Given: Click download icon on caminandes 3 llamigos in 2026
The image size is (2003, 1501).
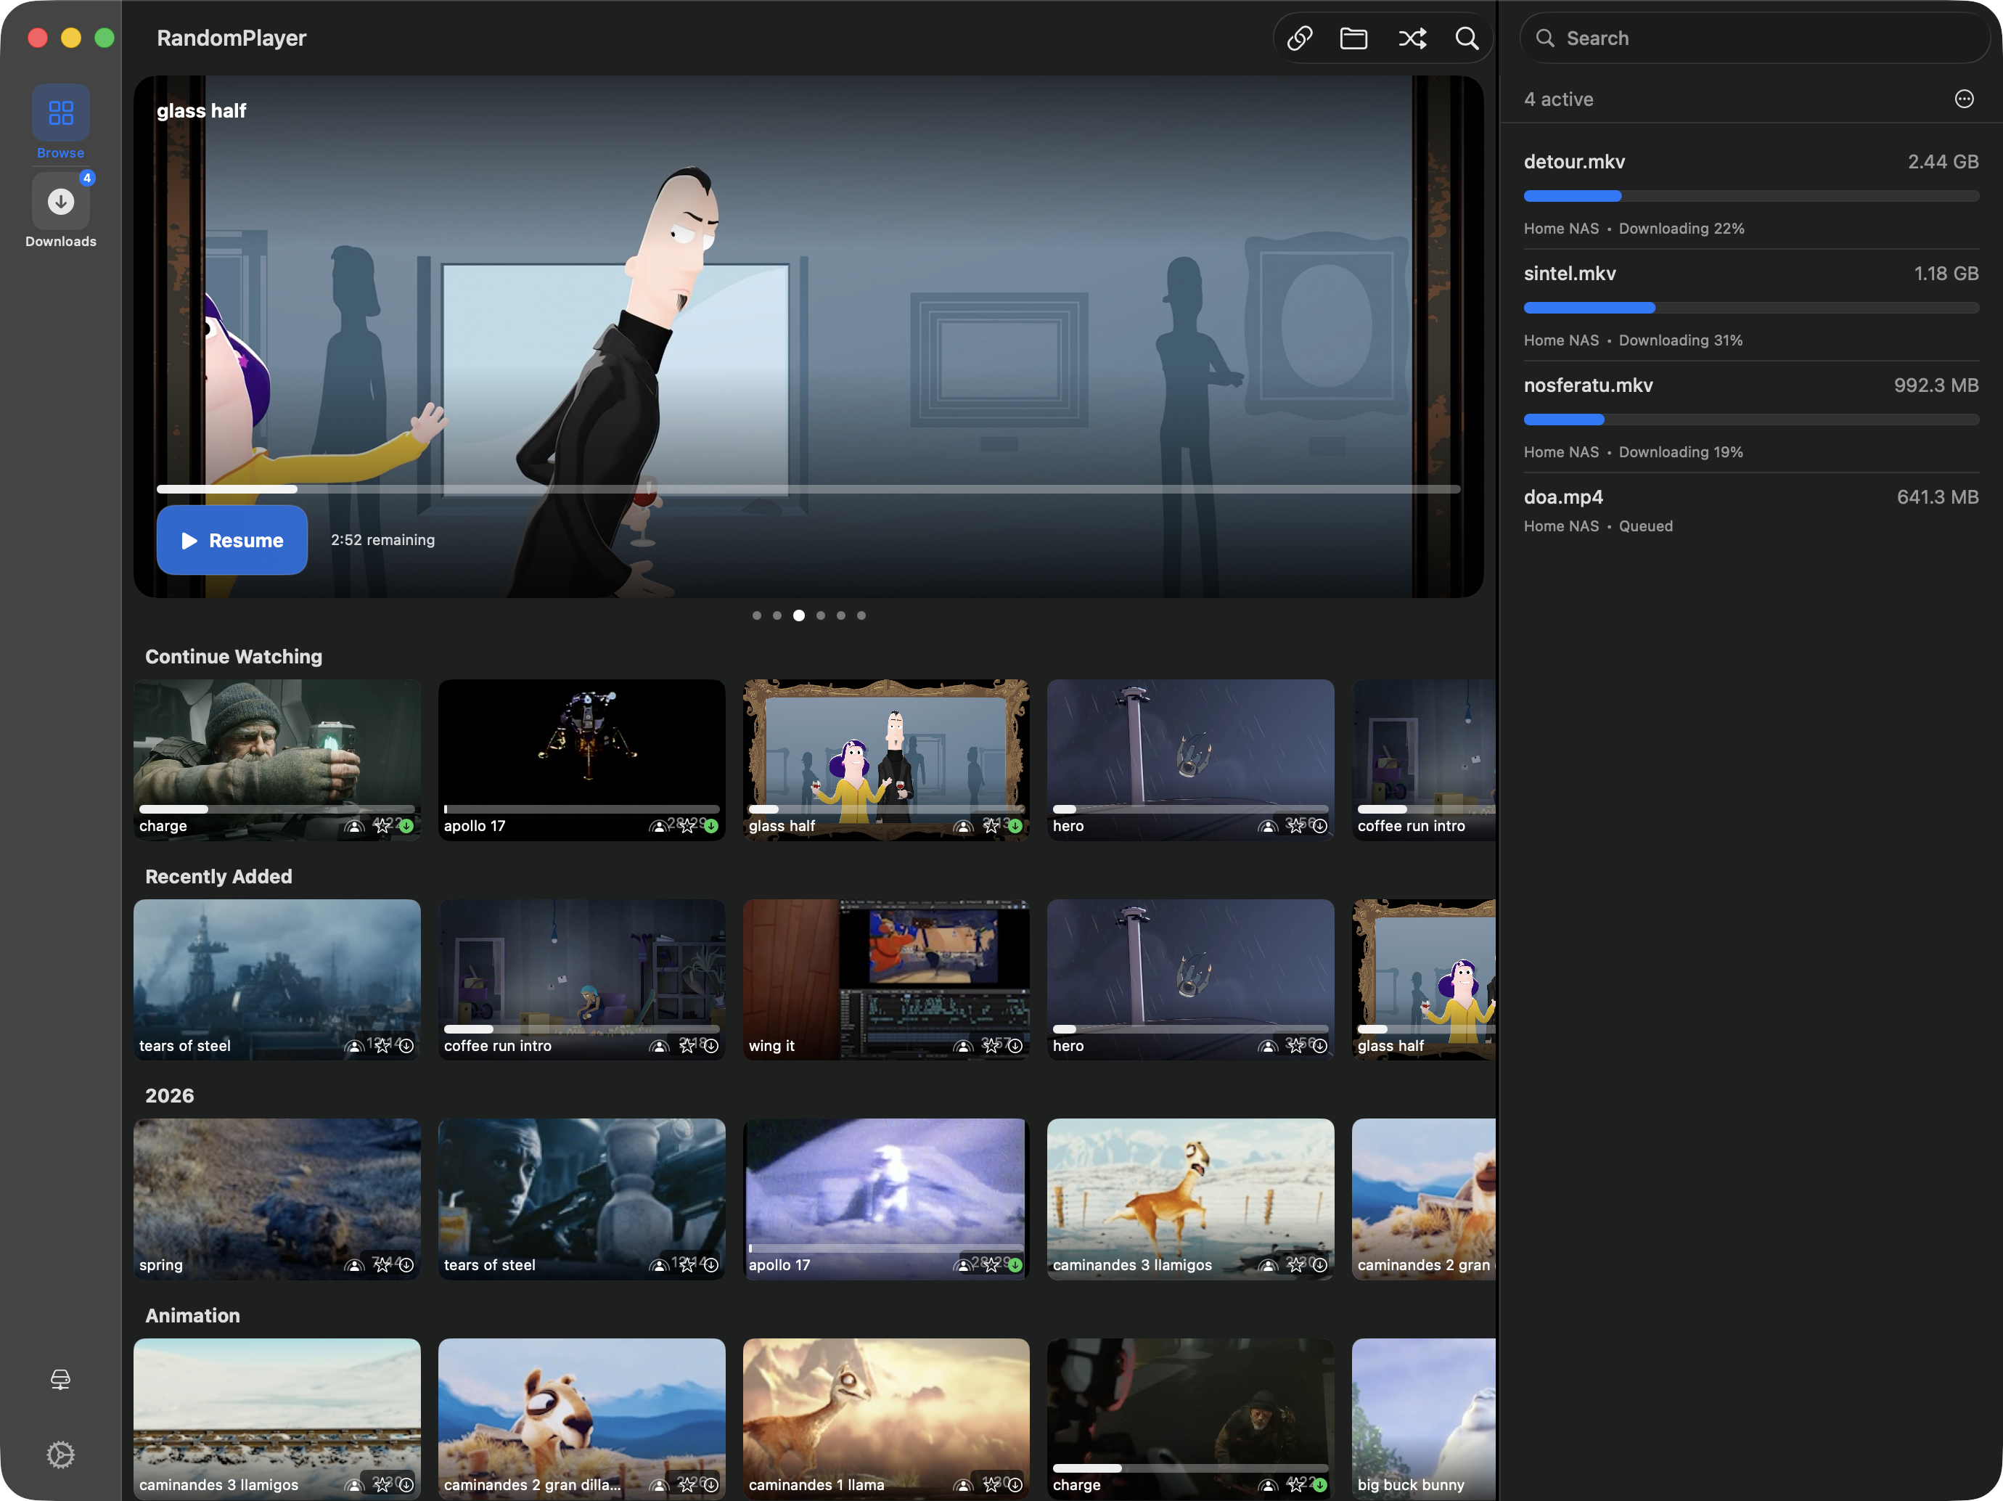Looking at the screenshot, I should tap(1320, 1266).
